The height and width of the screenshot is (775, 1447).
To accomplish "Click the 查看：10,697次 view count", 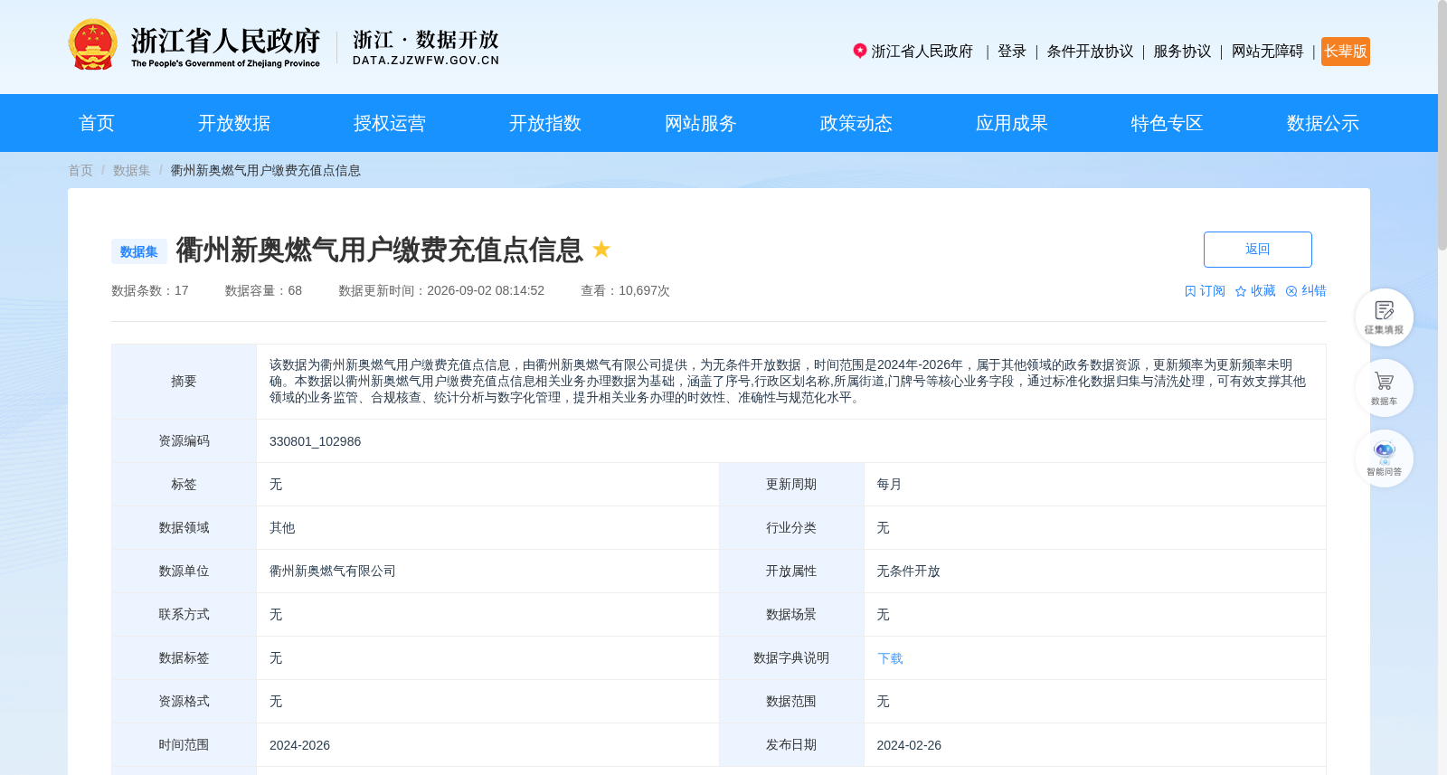I will pyautogui.click(x=625, y=291).
